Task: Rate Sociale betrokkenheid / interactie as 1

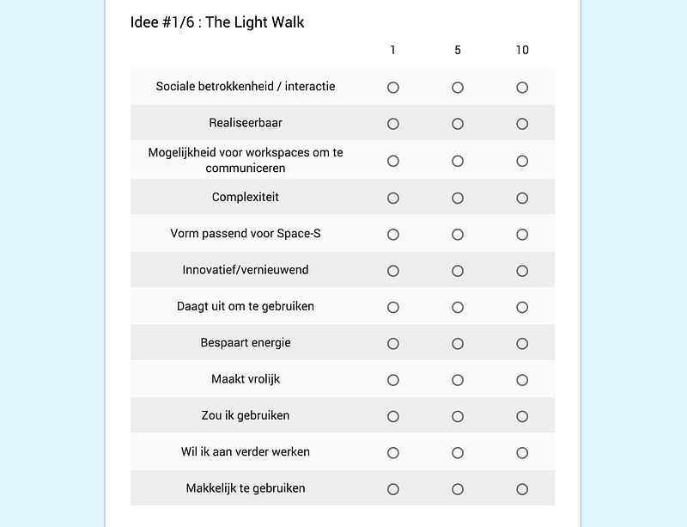Action: [x=393, y=88]
